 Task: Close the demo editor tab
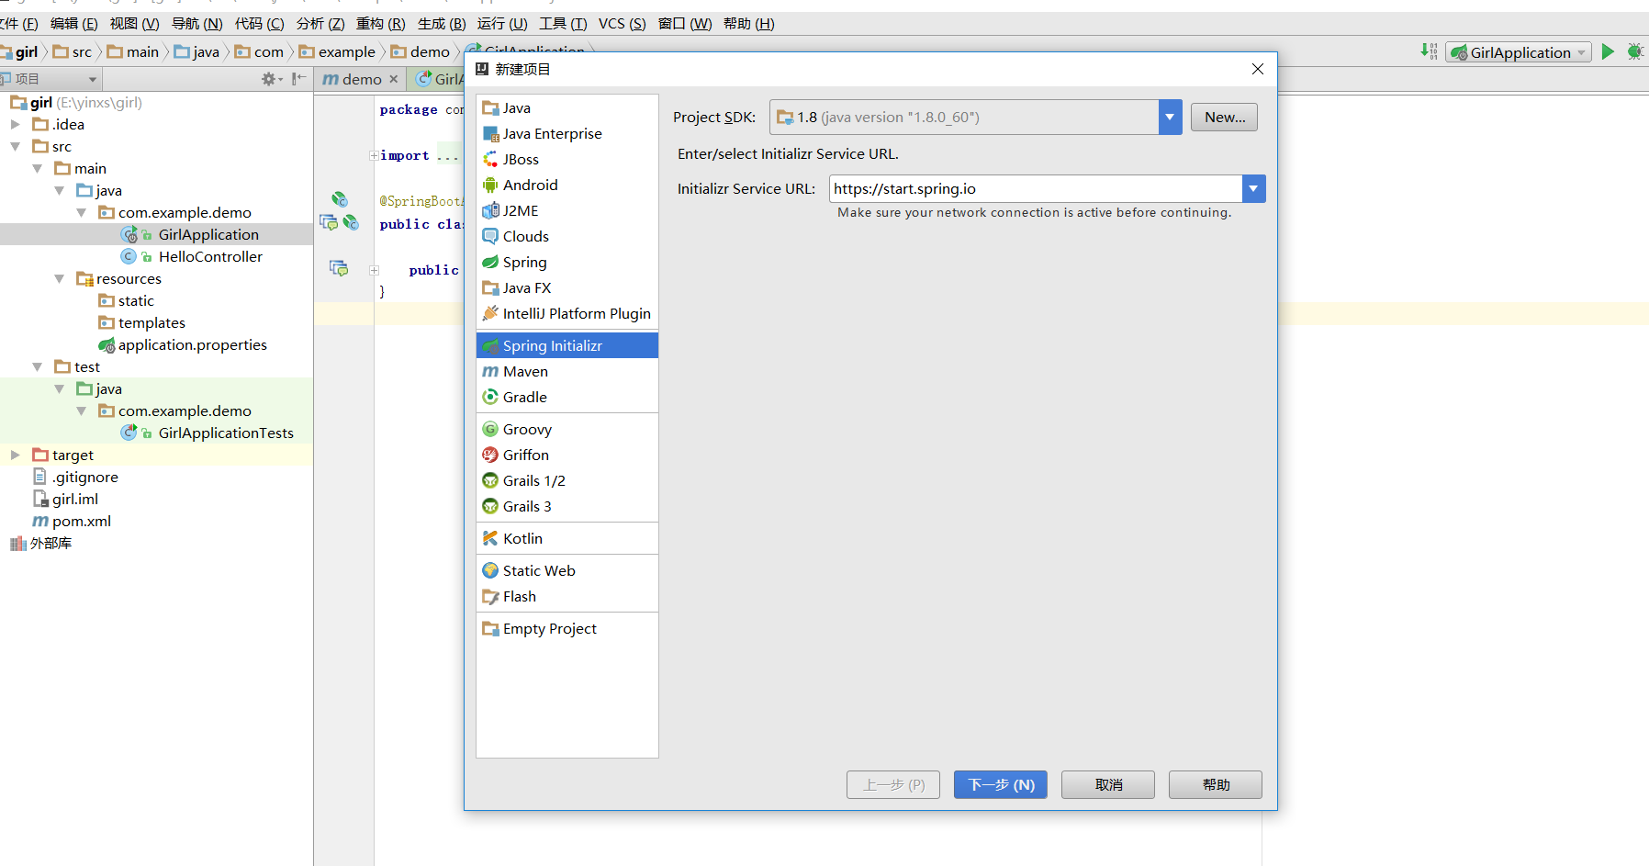tap(394, 80)
